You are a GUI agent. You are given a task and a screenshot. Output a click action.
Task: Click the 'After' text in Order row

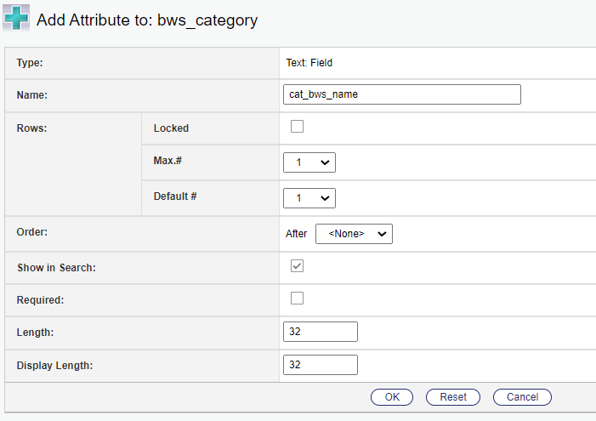pyautogui.click(x=296, y=234)
